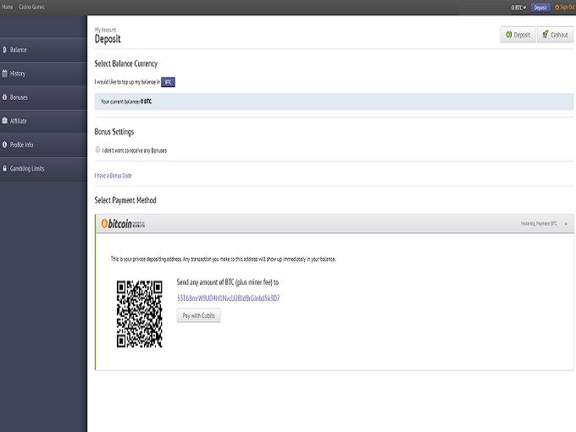Open the Home menu item
The height and width of the screenshot is (432, 576).
7,7
